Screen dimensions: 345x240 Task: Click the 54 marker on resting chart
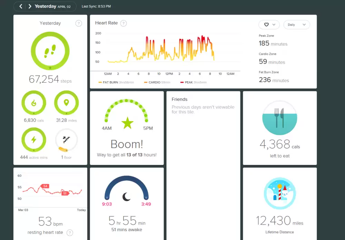(45, 186)
